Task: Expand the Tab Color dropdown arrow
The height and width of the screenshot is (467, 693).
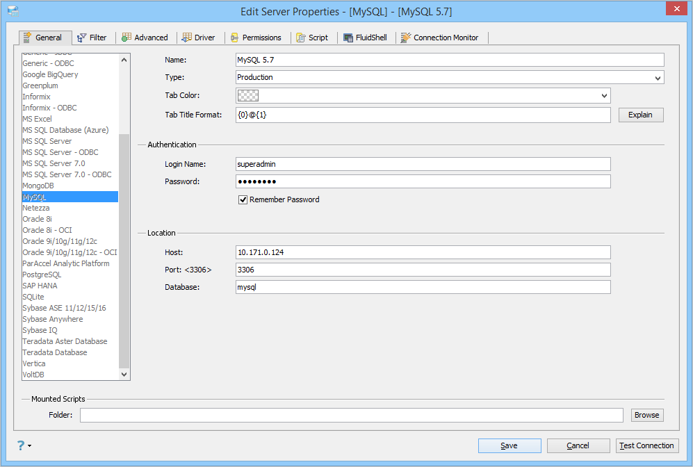Action: 604,96
